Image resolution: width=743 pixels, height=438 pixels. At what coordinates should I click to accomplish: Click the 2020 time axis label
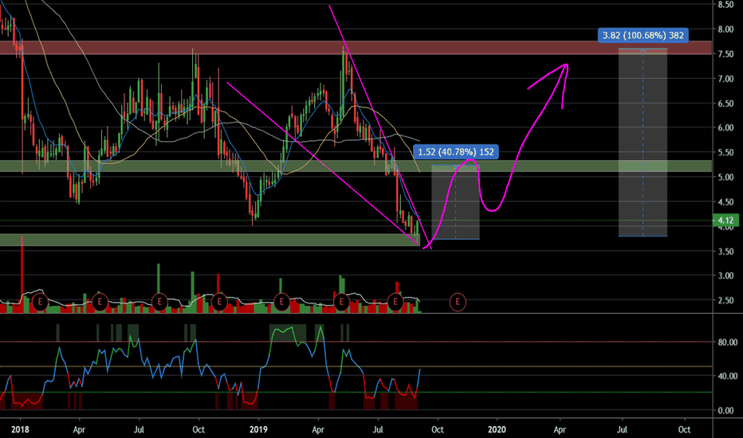click(x=497, y=429)
